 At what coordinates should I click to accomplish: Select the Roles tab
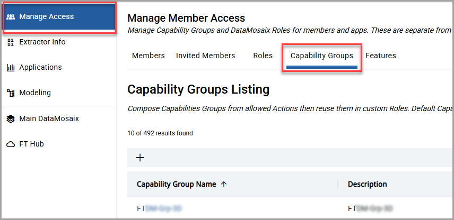click(x=263, y=56)
